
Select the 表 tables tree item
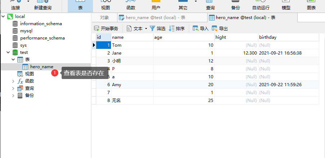tap(27, 60)
